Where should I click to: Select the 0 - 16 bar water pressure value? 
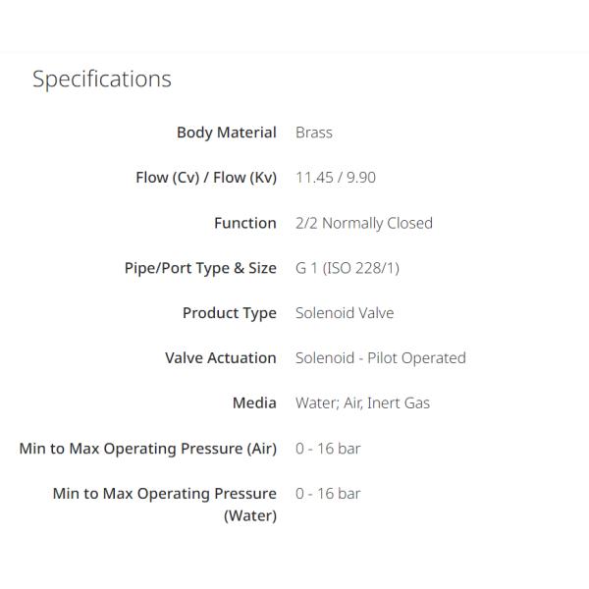(x=328, y=494)
